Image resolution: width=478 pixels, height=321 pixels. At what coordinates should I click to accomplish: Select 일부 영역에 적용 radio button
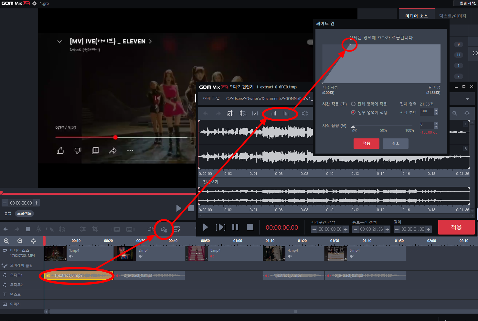click(353, 112)
